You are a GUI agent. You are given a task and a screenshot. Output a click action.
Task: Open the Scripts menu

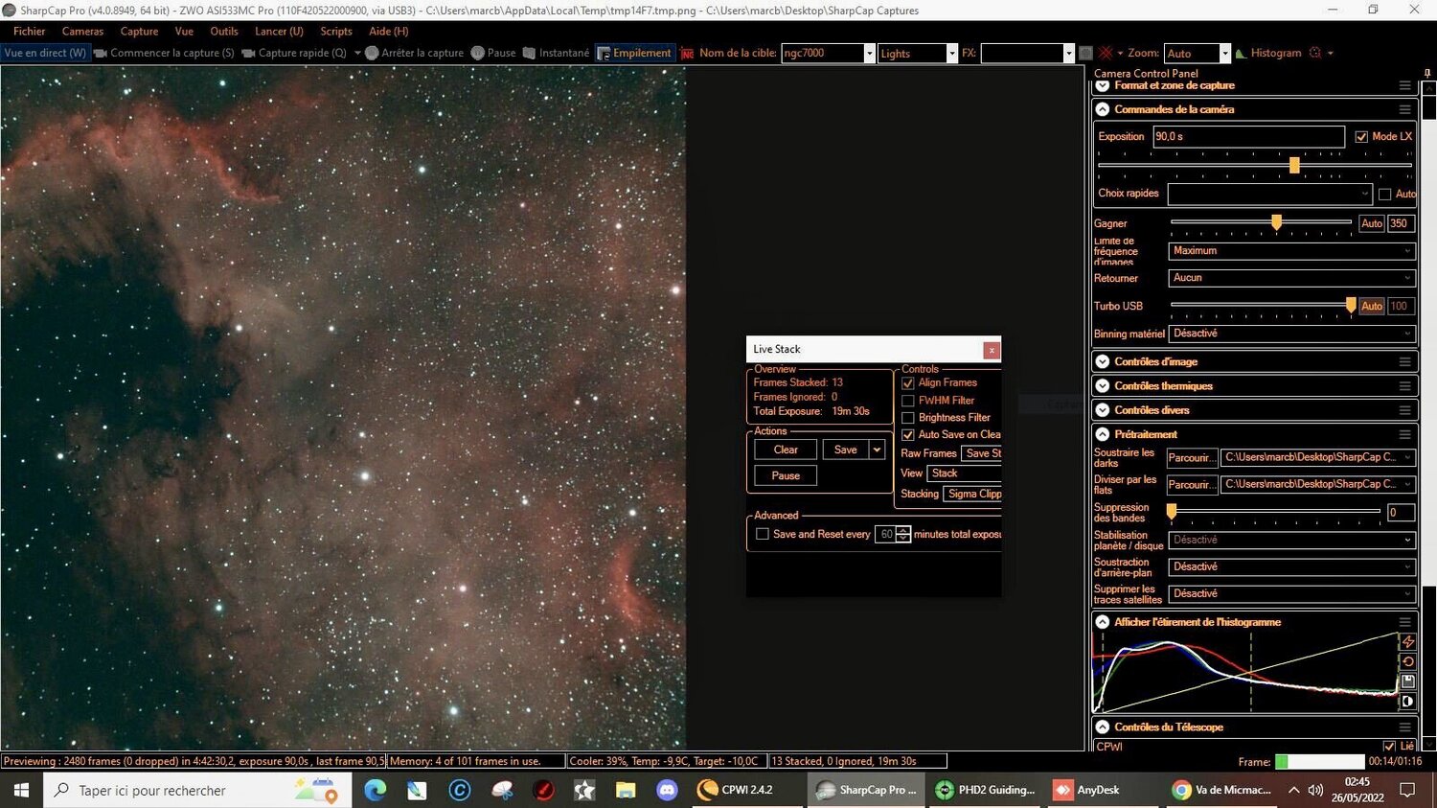tap(336, 31)
